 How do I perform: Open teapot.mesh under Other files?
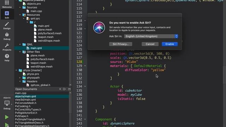pos(38,63)
